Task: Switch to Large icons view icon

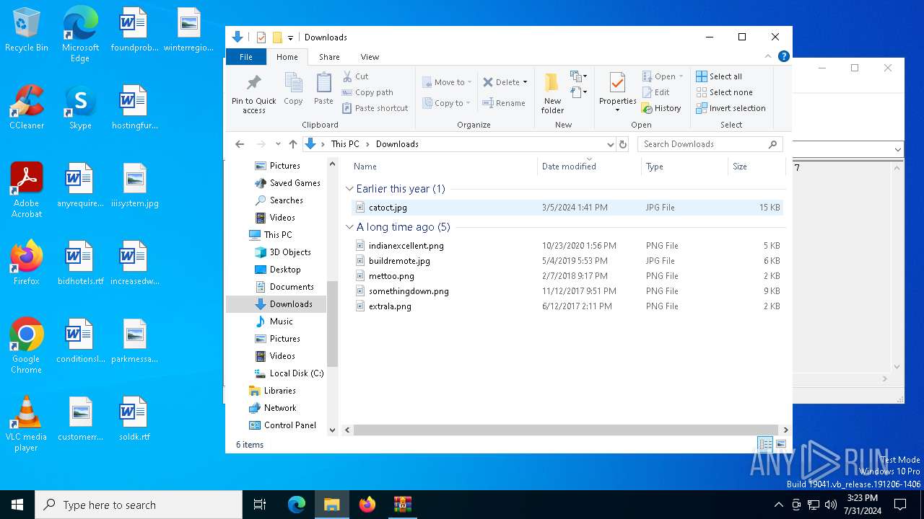Action: [780, 445]
